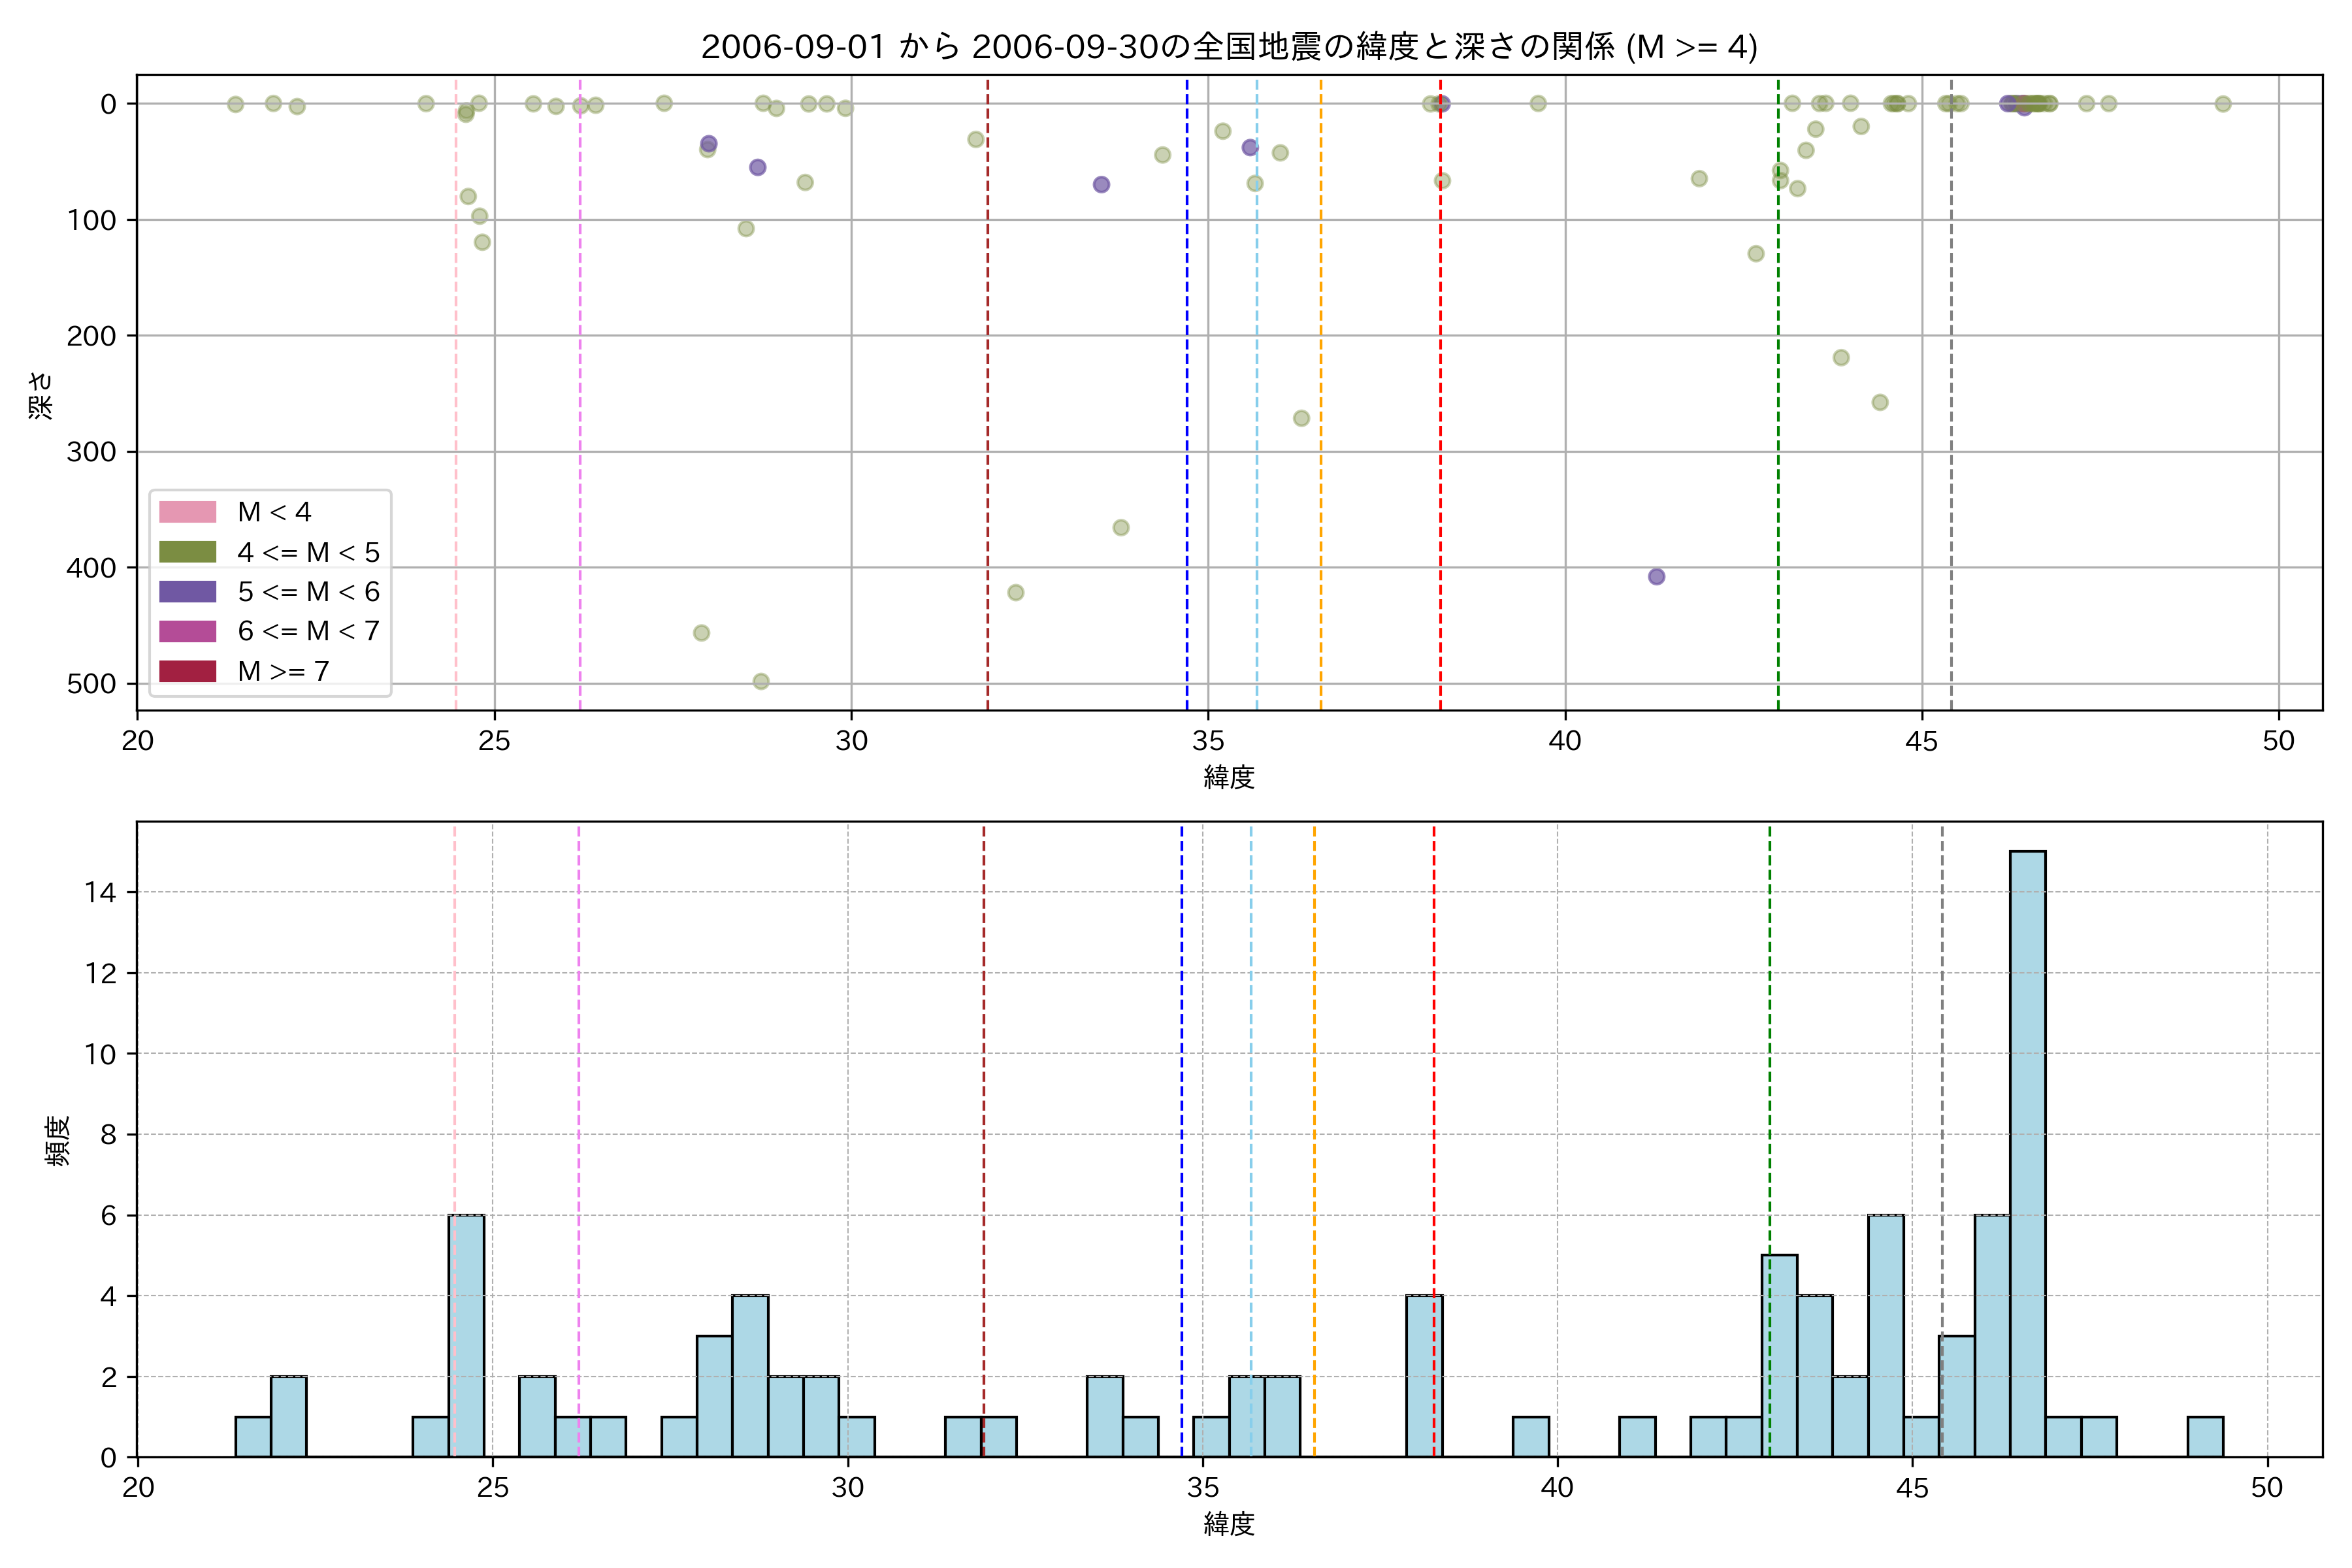Click the 緯度 label beneath the histogram
This screenshot has width=2352, height=1568.
[x=1229, y=1524]
